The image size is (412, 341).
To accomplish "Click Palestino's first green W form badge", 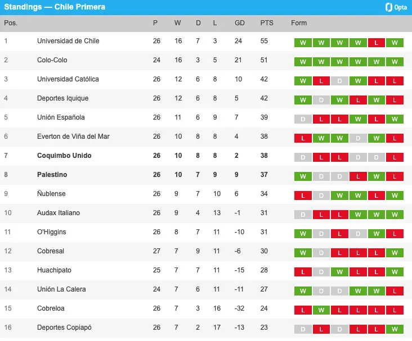I will (303, 176).
